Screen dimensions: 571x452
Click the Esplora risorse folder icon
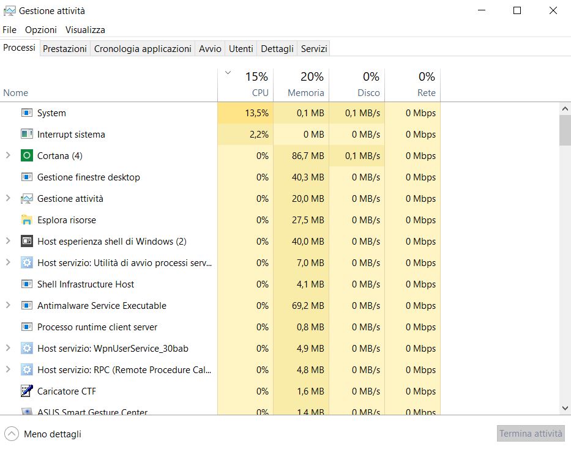click(x=26, y=220)
